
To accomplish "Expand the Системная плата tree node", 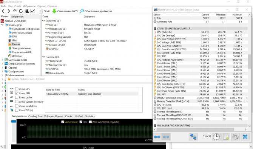I will coord(2,60).
